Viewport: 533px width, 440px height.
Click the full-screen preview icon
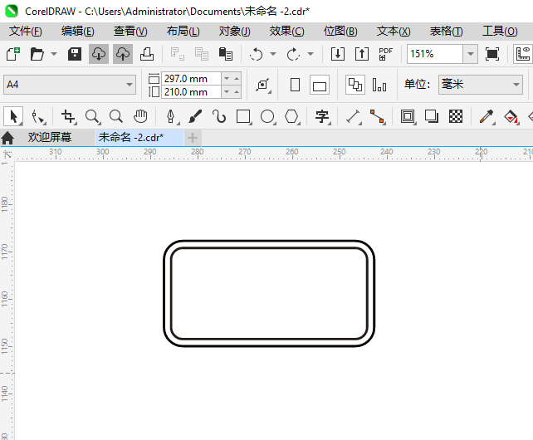[491, 54]
